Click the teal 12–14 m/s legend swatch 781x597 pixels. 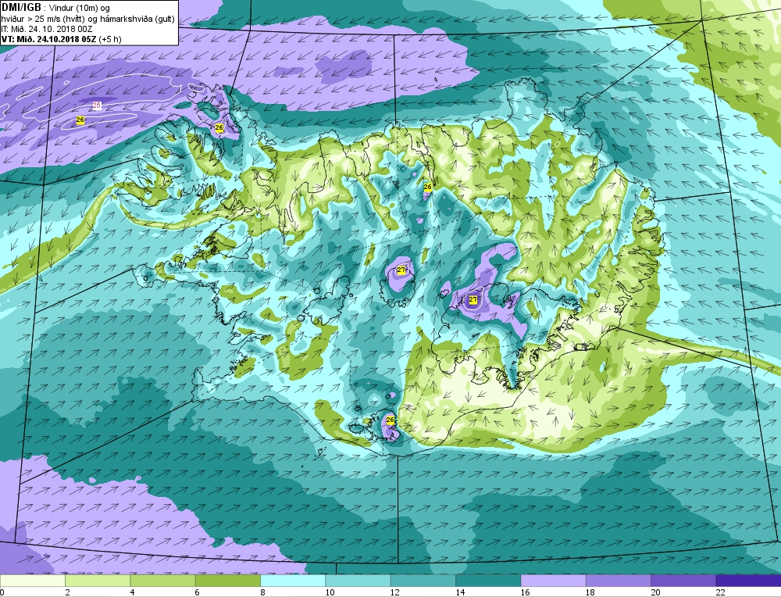click(x=423, y=581)
